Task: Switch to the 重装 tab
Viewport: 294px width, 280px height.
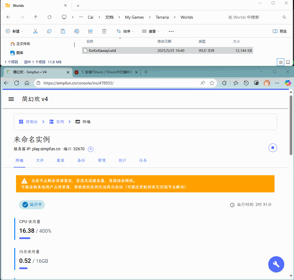Action: (x=61, y=161)
